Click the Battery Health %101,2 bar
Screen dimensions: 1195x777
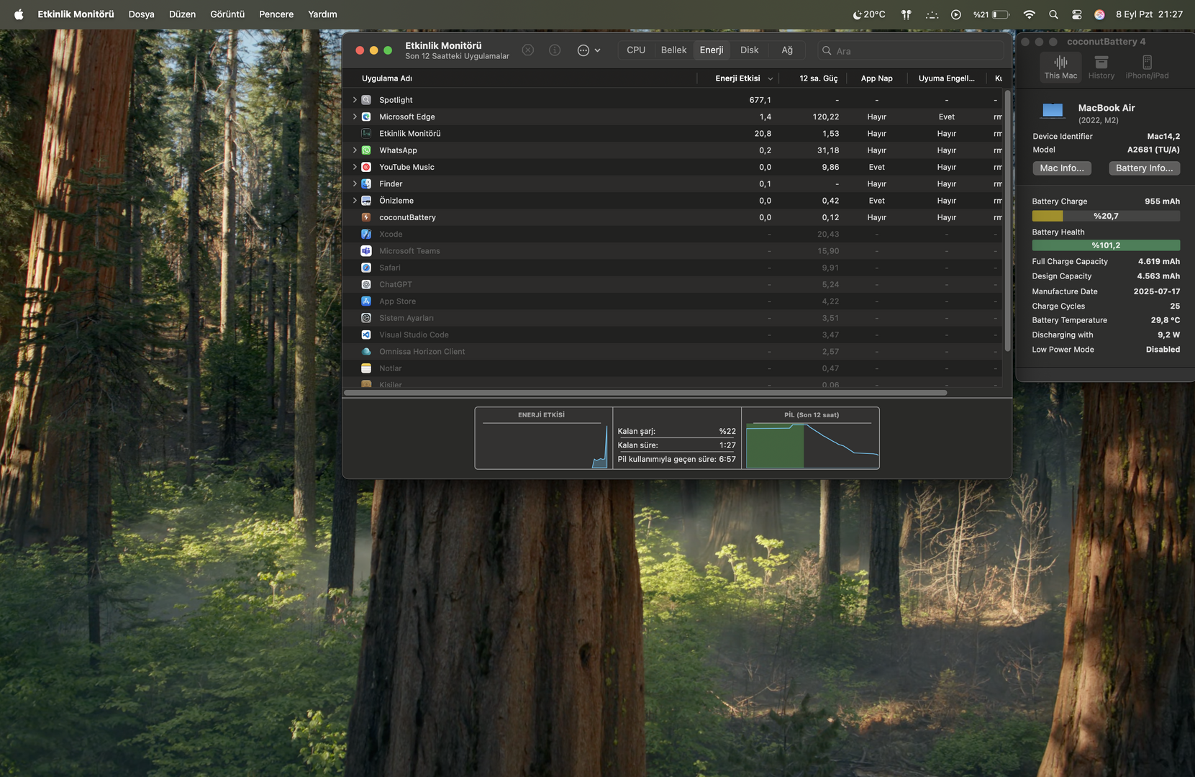pos(1106,245)
